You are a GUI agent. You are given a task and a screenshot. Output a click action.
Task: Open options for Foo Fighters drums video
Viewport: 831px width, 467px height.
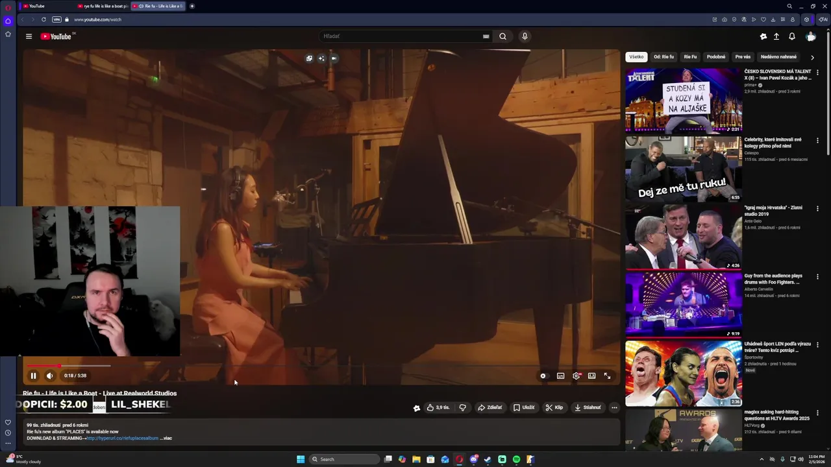(817, 276)
